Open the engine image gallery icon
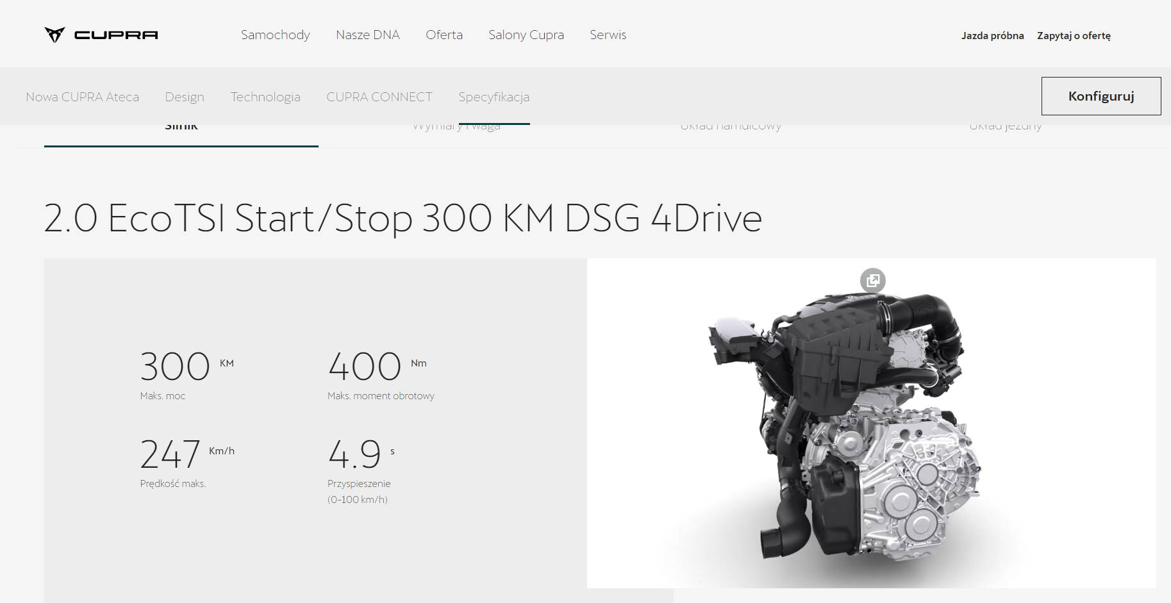The image size is (1171, 603). coord(872,281)
